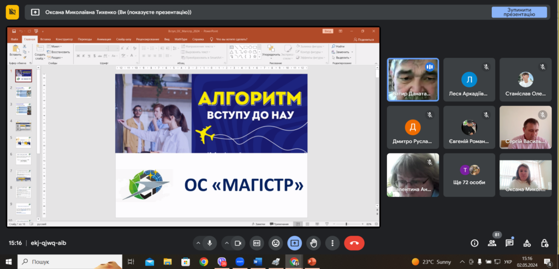Open more options three-dot menu
Screen dimensions: 559x269
pyautogui.click(x=332, y=243)
